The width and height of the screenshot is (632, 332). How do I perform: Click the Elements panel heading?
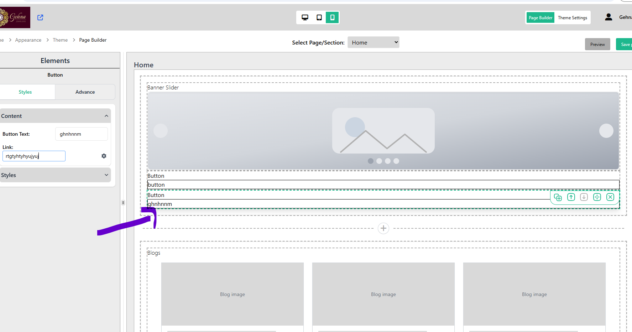(55, 61)
